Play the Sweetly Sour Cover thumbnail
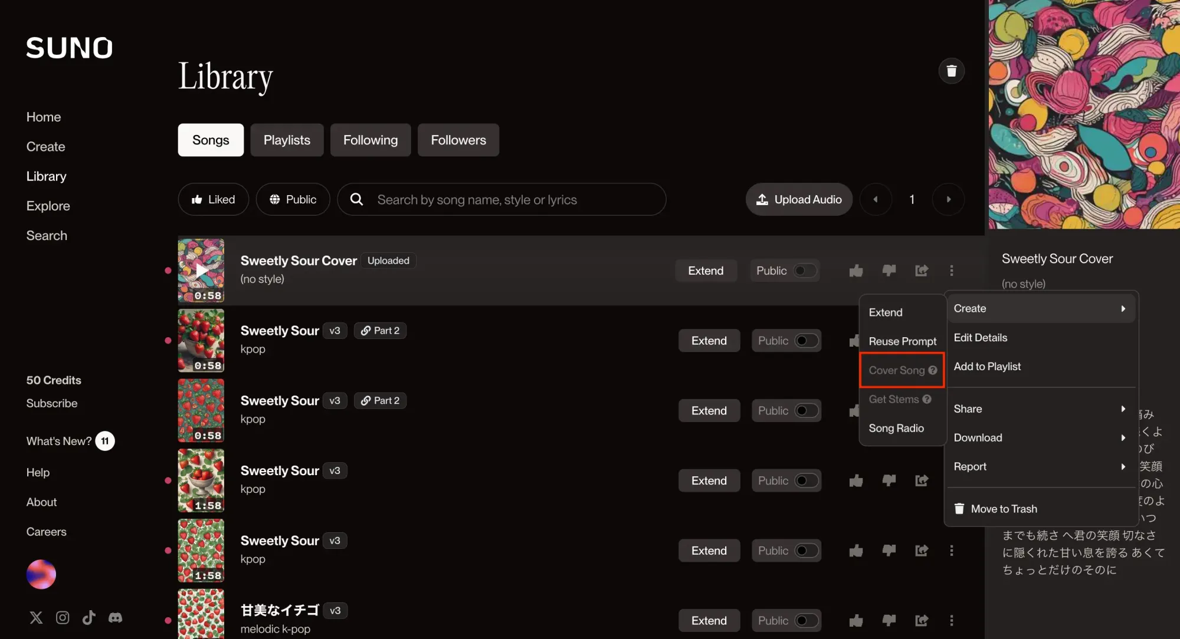The height and width of the screenshot is (639, 1180). [201, 271]
